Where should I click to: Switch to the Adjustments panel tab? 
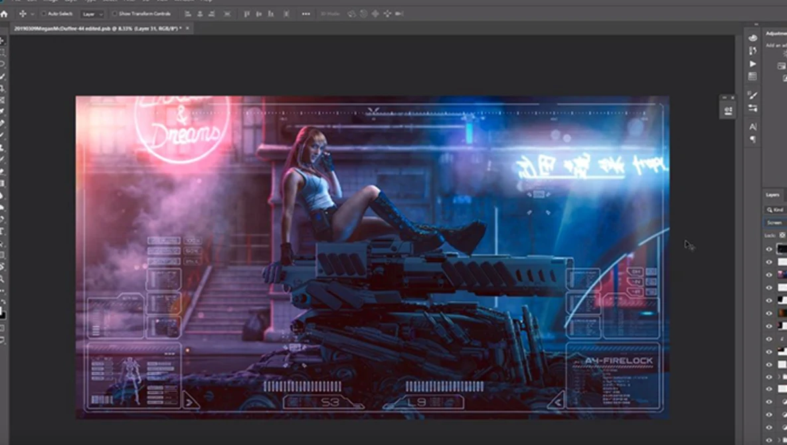[776, 33]
